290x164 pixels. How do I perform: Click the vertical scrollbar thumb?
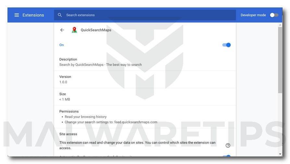[280, 60]
